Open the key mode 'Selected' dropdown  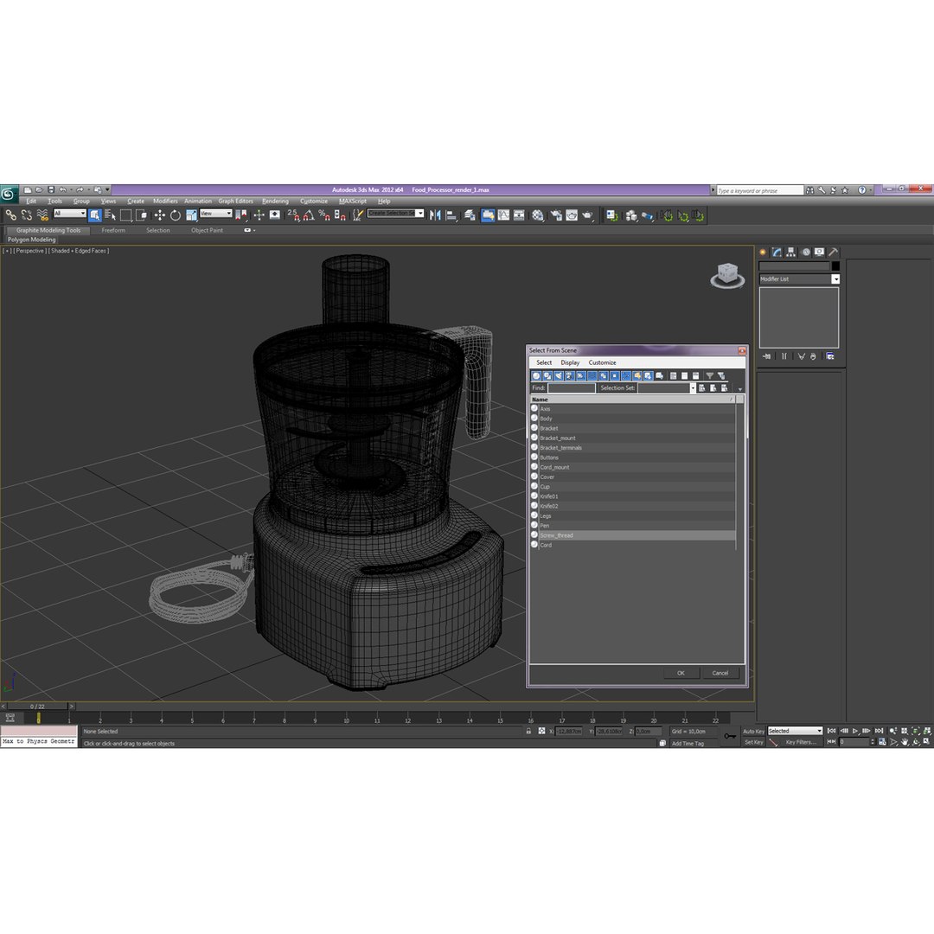795,731
